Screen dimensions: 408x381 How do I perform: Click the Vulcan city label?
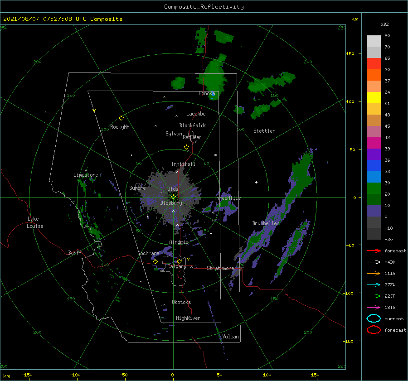tap(230, 337)
